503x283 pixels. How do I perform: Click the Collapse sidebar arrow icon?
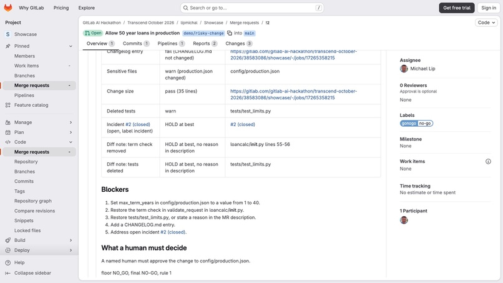click(8, 273)
